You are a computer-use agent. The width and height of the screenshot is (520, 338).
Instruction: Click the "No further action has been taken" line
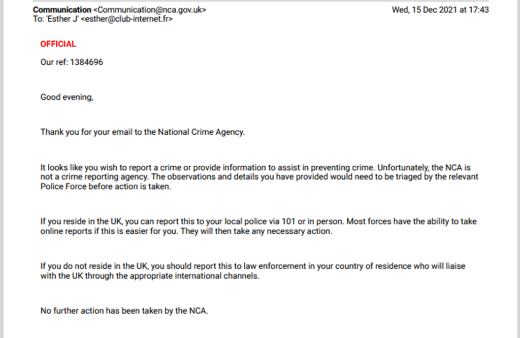[x=124, y=311]
